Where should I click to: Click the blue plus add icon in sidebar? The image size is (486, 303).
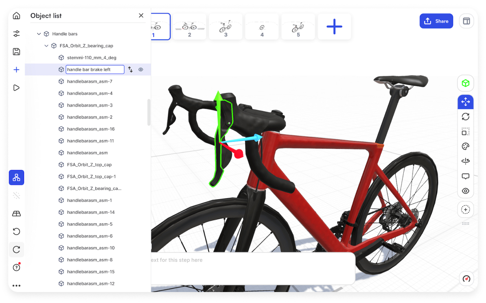[x=16, y=70]
